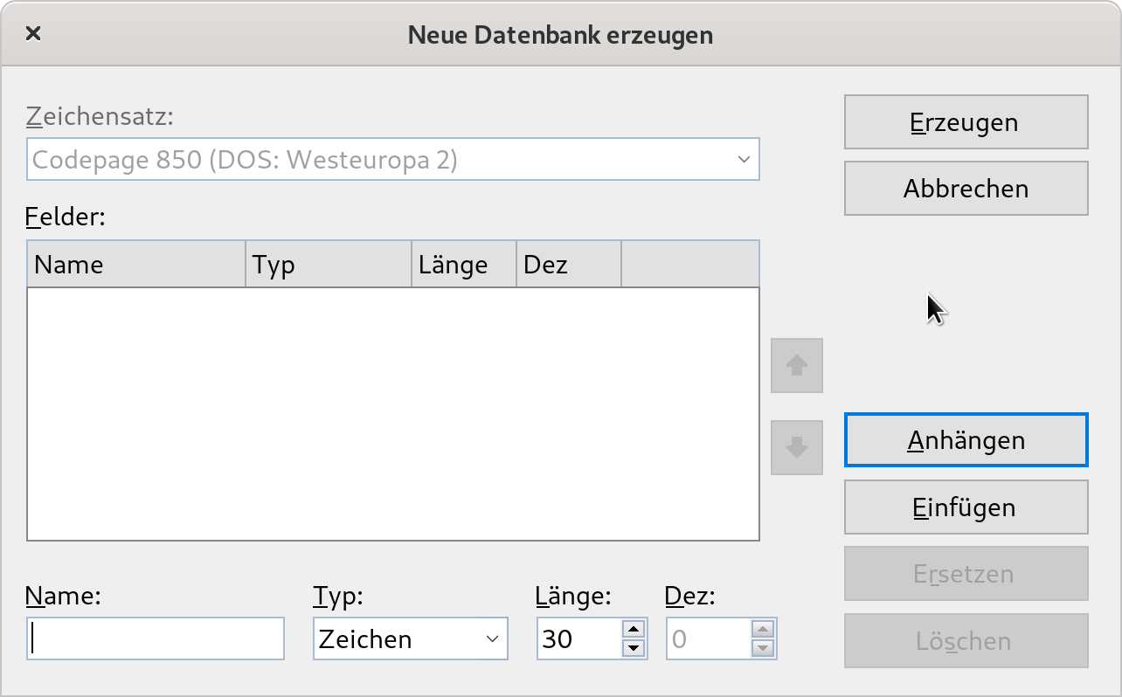This screenshot has width=1122, height=697.
Task: Expand the Zeichensatz codepage dropdown
Action: pyautogui.click(x=392, y=159)
